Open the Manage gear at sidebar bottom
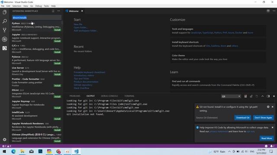The height and width of the screenshot is (155, 277). coord(5,139)
